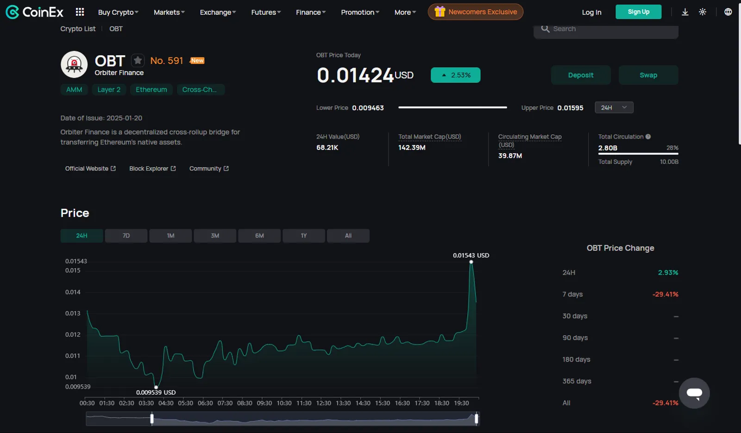The height and width of the screenshot is (433, 741).
Task: Expand the Markets menu
Action: 169,13
